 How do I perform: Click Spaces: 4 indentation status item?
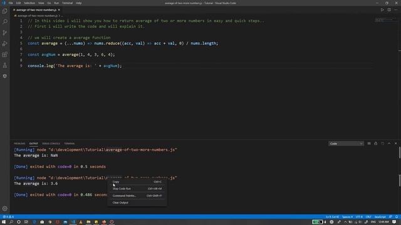click(347, 217)
